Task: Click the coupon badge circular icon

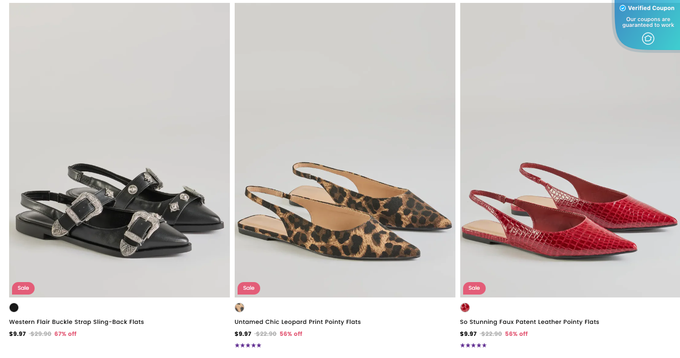Action: pyautogui.click(x=648, y=38)
